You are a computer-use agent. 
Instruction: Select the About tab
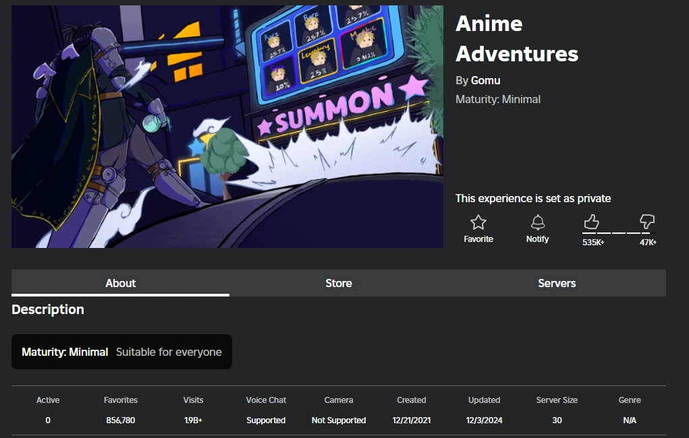tap(120, 283)
